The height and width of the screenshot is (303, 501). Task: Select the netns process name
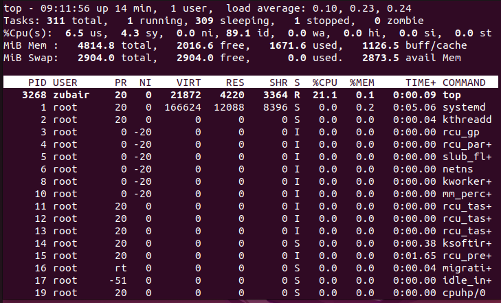[x=458, y=169]
